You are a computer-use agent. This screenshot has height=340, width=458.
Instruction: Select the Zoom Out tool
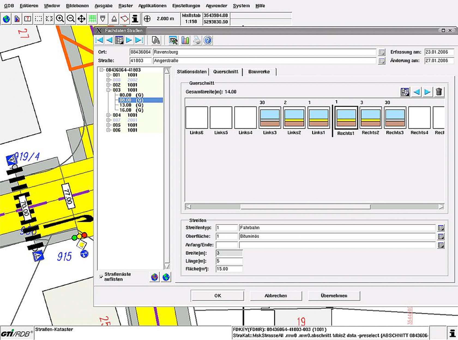tap(71, 19)
